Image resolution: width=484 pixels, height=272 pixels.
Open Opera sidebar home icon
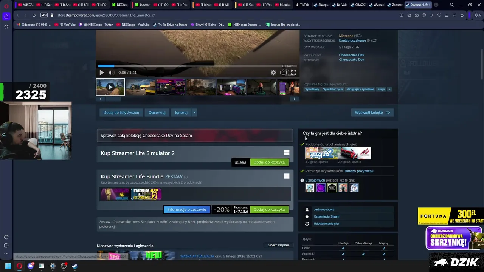tap(6, 17)
